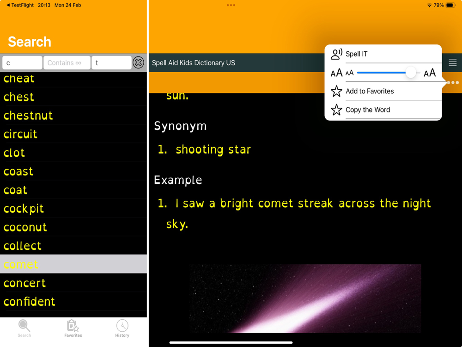Image resolution: width=462 pixels, height=347 pixels.
Task: Tap the home indicator bar
Action: (231, 342)
